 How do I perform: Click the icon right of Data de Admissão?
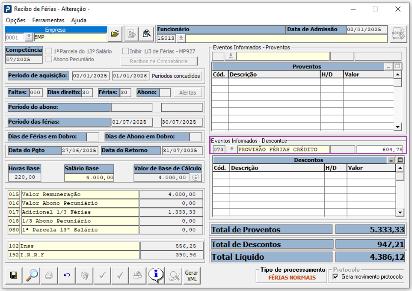pos(399,34)
